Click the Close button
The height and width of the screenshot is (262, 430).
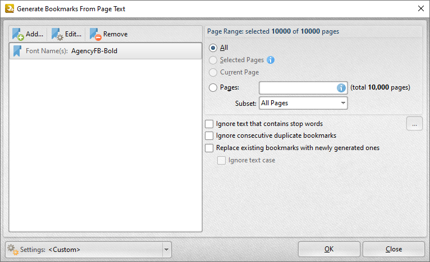point(394,249)
